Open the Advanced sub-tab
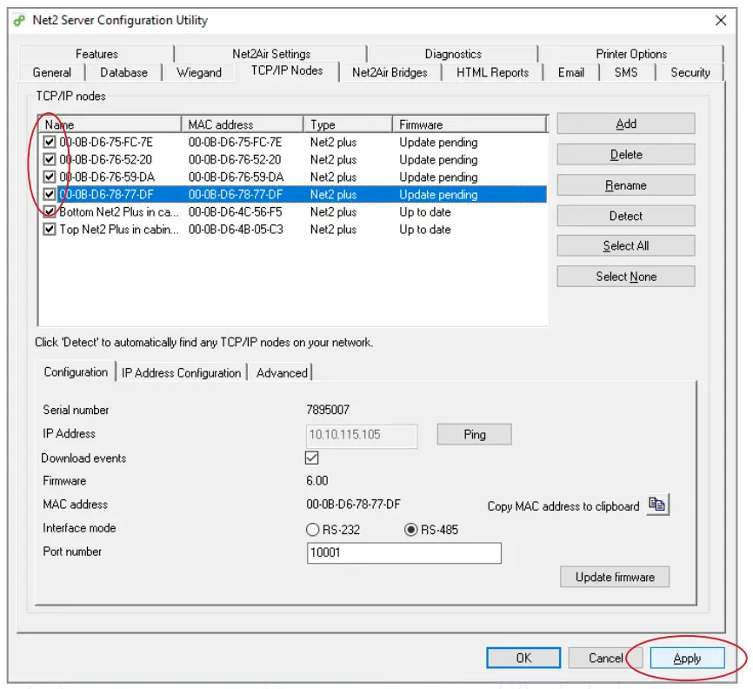This screenshot has width=753, height=689. [x=282, y=373]
